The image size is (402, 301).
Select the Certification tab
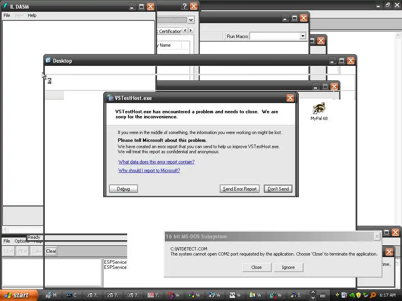169,31
